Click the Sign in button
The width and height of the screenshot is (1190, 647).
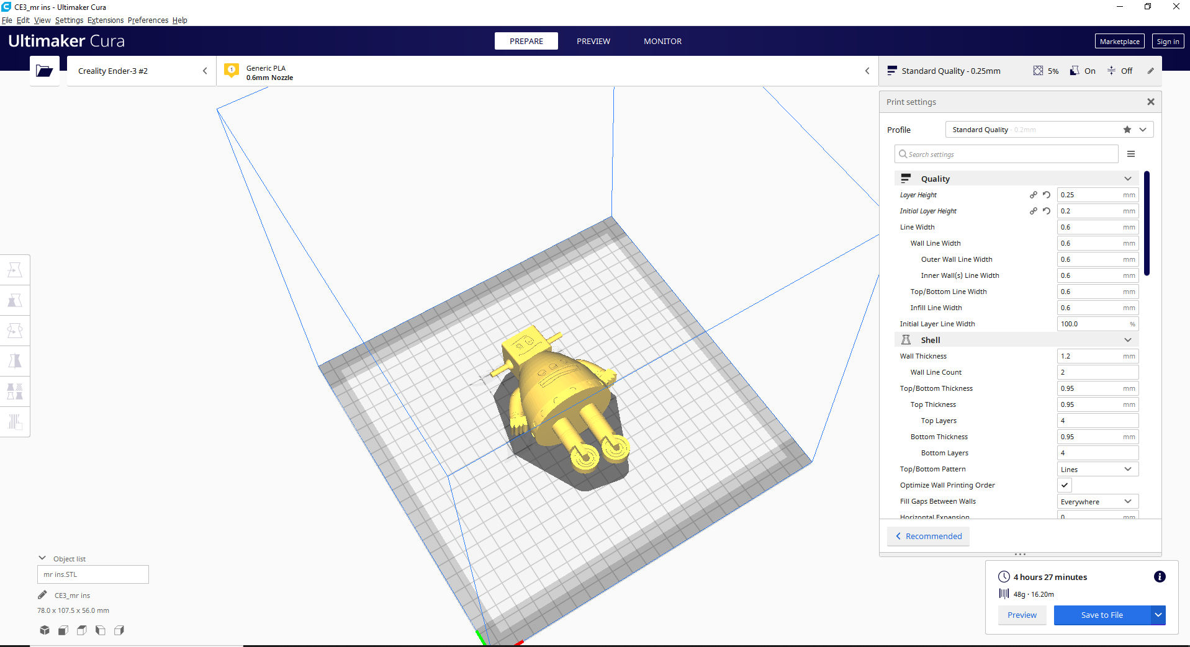[1168, 41]
